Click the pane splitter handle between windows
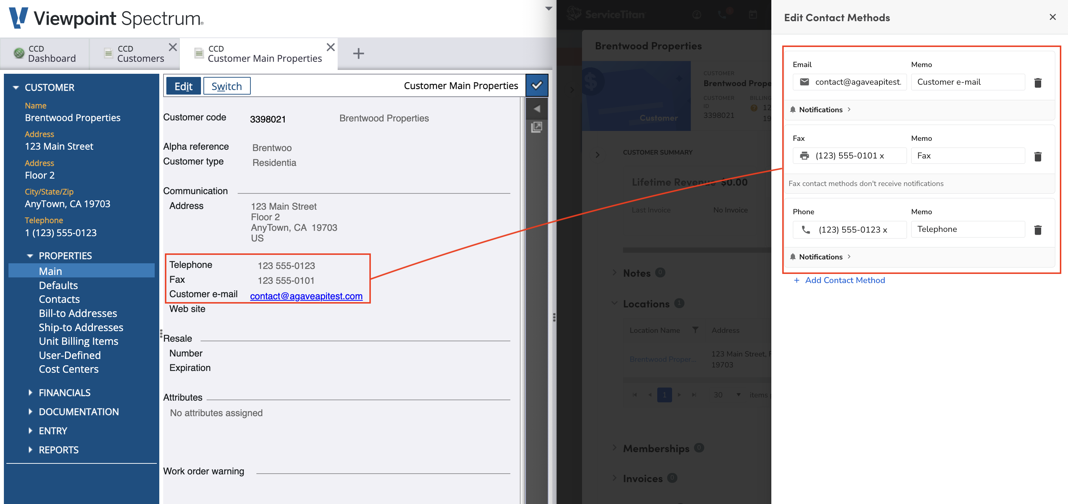 [554, 318]
